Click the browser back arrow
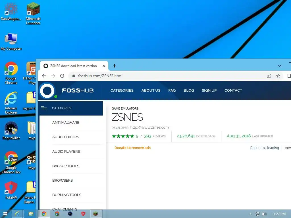291x218 pixels. pyautogui.click(x=44, y=76)
